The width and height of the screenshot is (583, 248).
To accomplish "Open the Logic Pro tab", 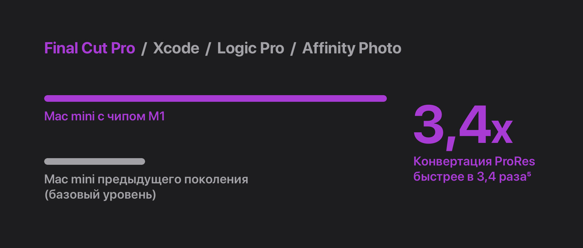I will click(x=251, y=48).
